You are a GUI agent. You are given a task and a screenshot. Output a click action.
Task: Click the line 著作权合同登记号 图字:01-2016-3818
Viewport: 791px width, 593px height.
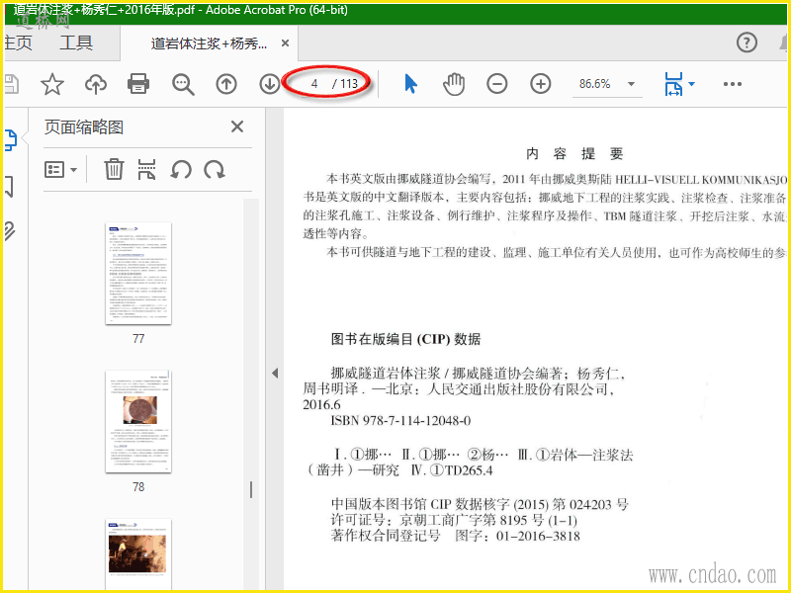pos(455,536)
